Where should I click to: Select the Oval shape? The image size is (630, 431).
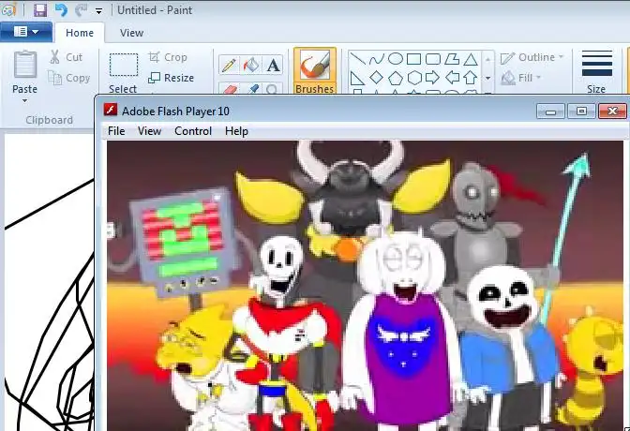(x=396, y=59)
